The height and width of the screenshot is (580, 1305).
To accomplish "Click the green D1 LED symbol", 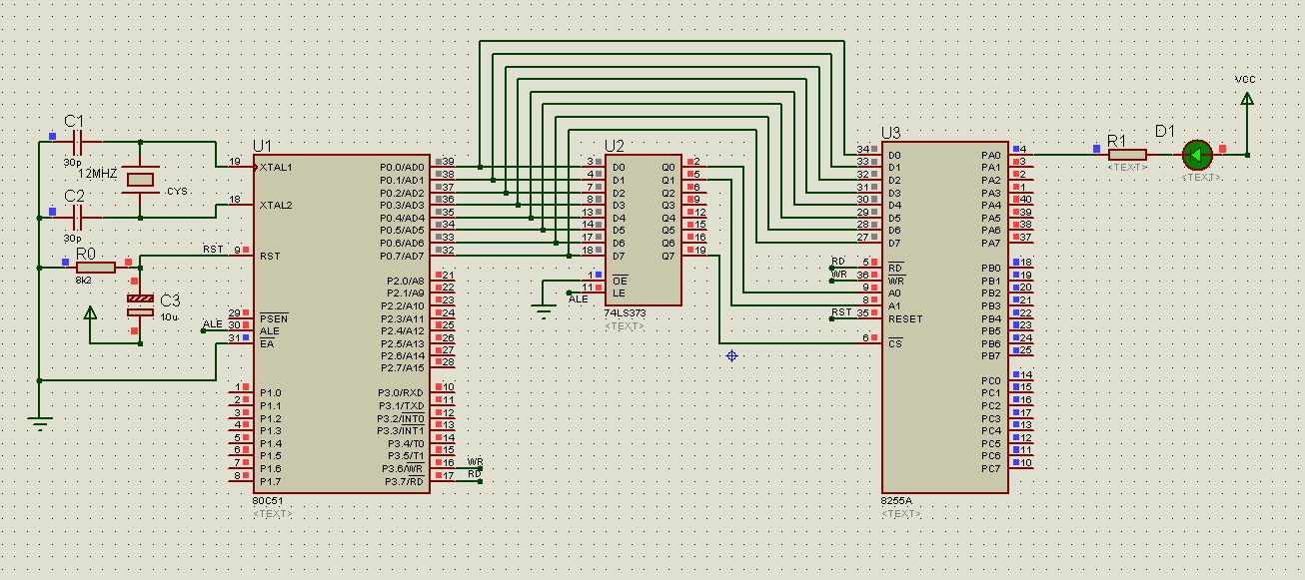I will (x=1196, y=155).
